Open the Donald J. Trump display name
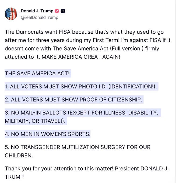The image size is (176, 183). click(37, 11)
